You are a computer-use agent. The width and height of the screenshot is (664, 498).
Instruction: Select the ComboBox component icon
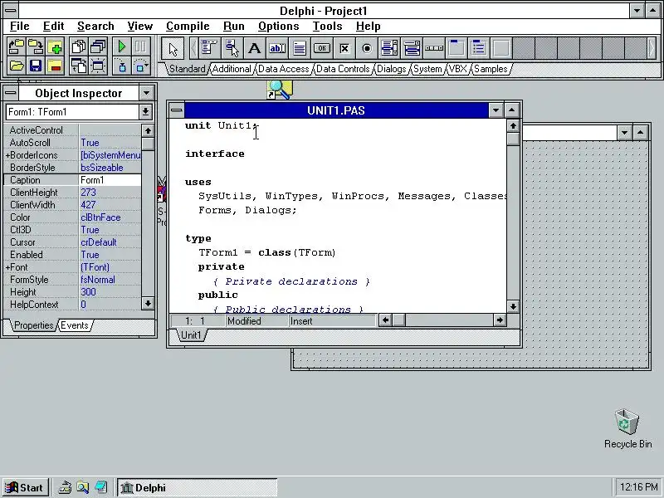pos(412,48)
